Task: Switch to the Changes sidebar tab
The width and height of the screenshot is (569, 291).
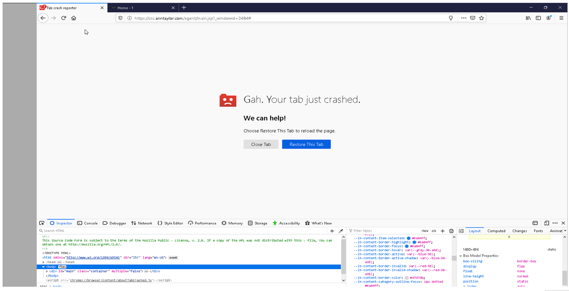Action: click(520, 231)
